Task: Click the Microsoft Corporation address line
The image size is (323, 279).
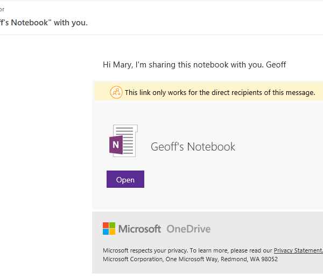Action: [190, 259]
